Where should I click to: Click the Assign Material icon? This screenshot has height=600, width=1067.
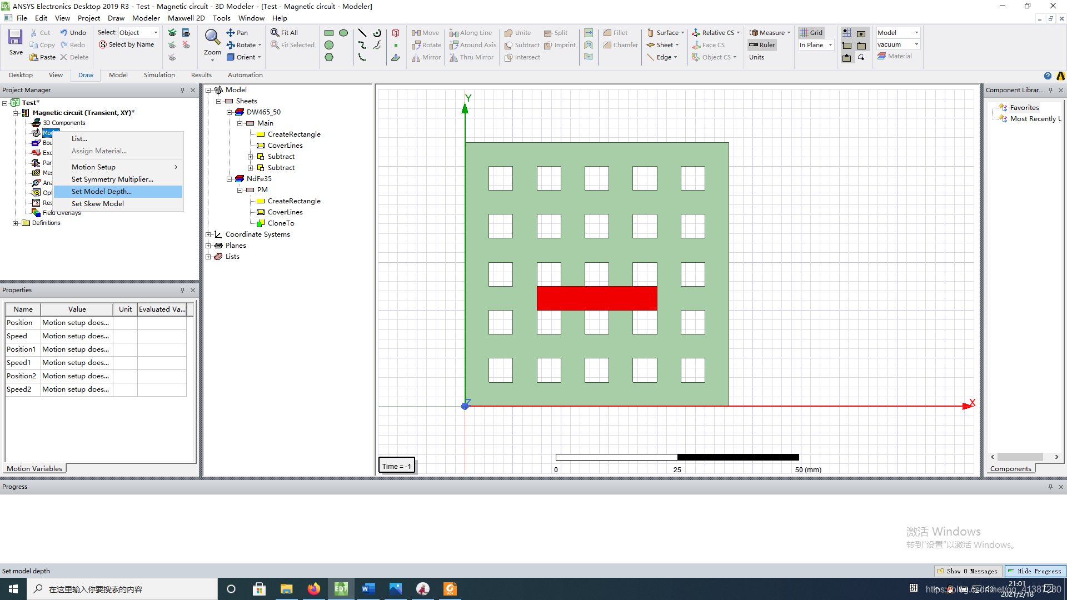tap(881, 56)
